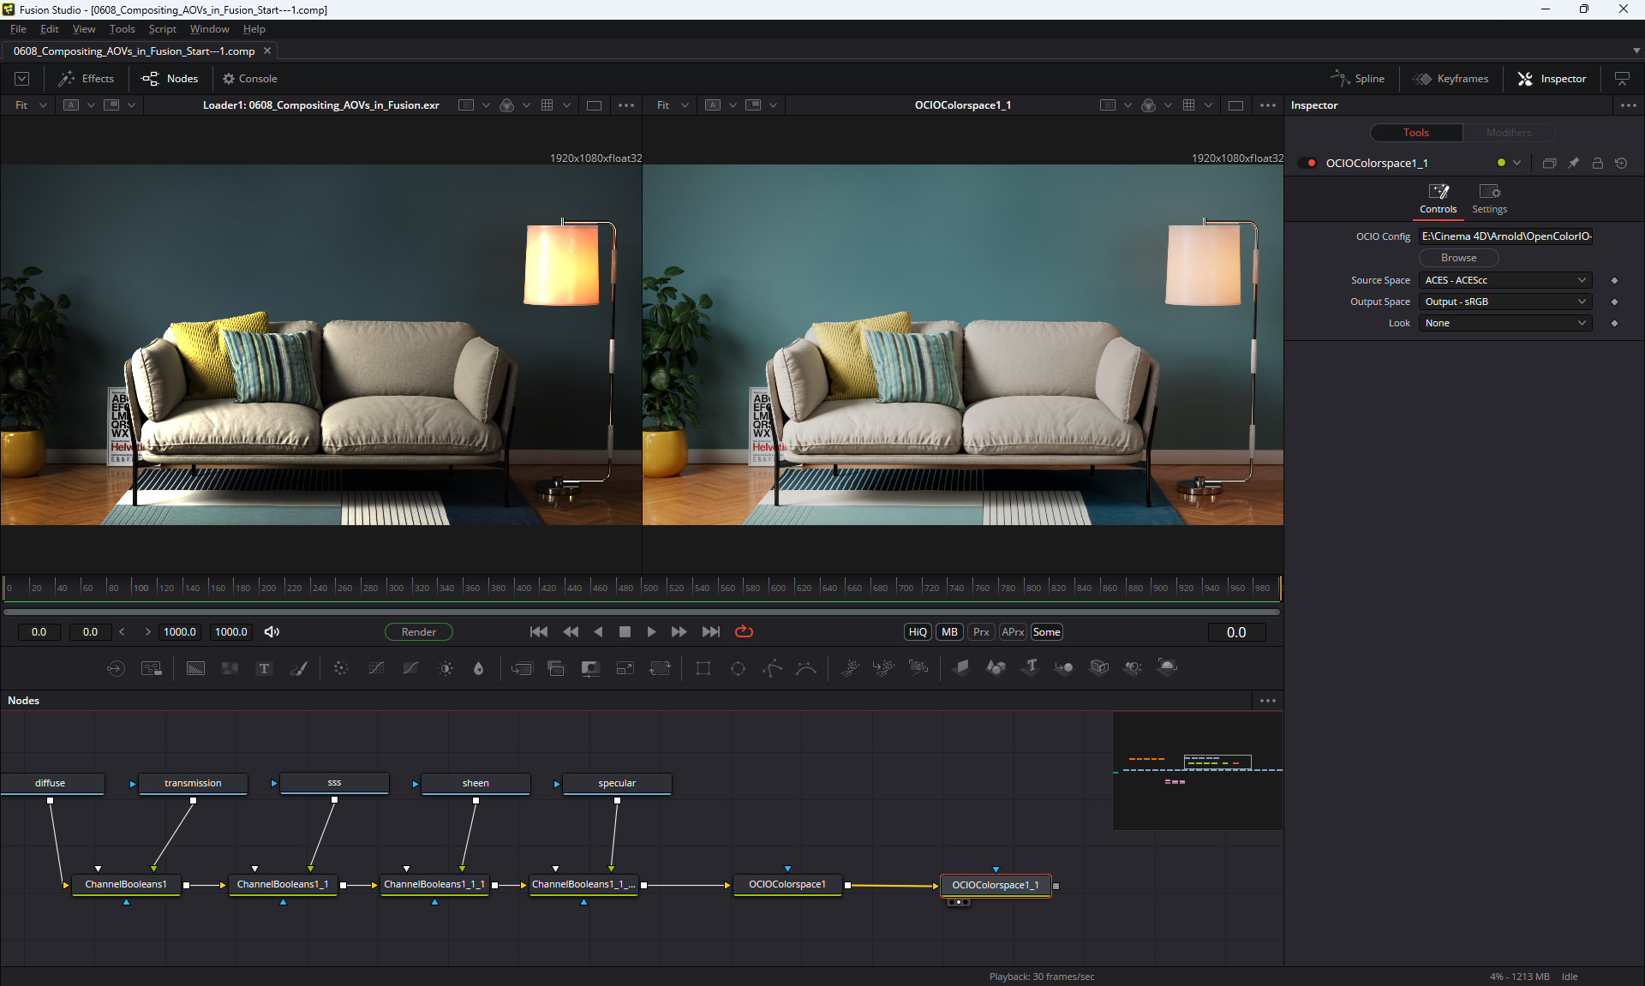This screenshot has width=1645, height=986.
Task: Open the Source Space dropdown
Action: 1505,280
